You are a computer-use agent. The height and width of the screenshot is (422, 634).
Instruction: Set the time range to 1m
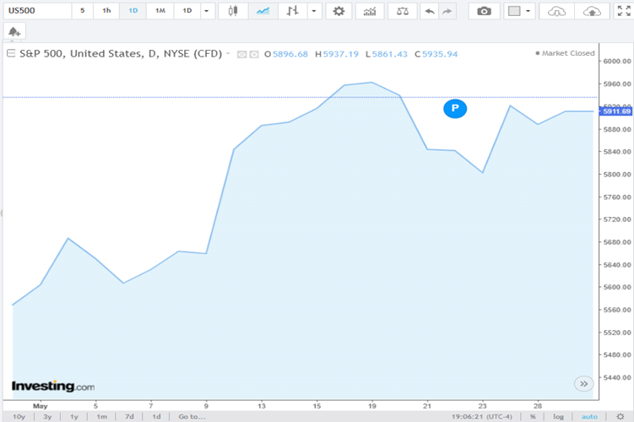click(101, 416)
